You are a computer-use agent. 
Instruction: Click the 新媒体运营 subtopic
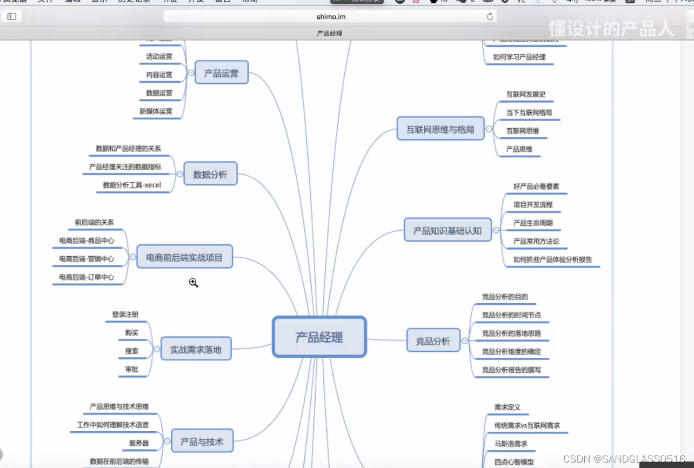coord(156,111)
